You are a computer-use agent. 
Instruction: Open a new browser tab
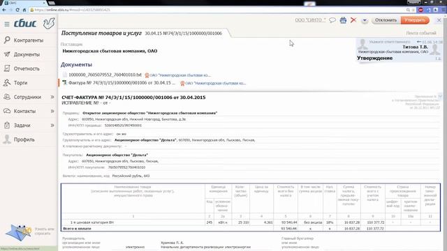click(52, 3)
